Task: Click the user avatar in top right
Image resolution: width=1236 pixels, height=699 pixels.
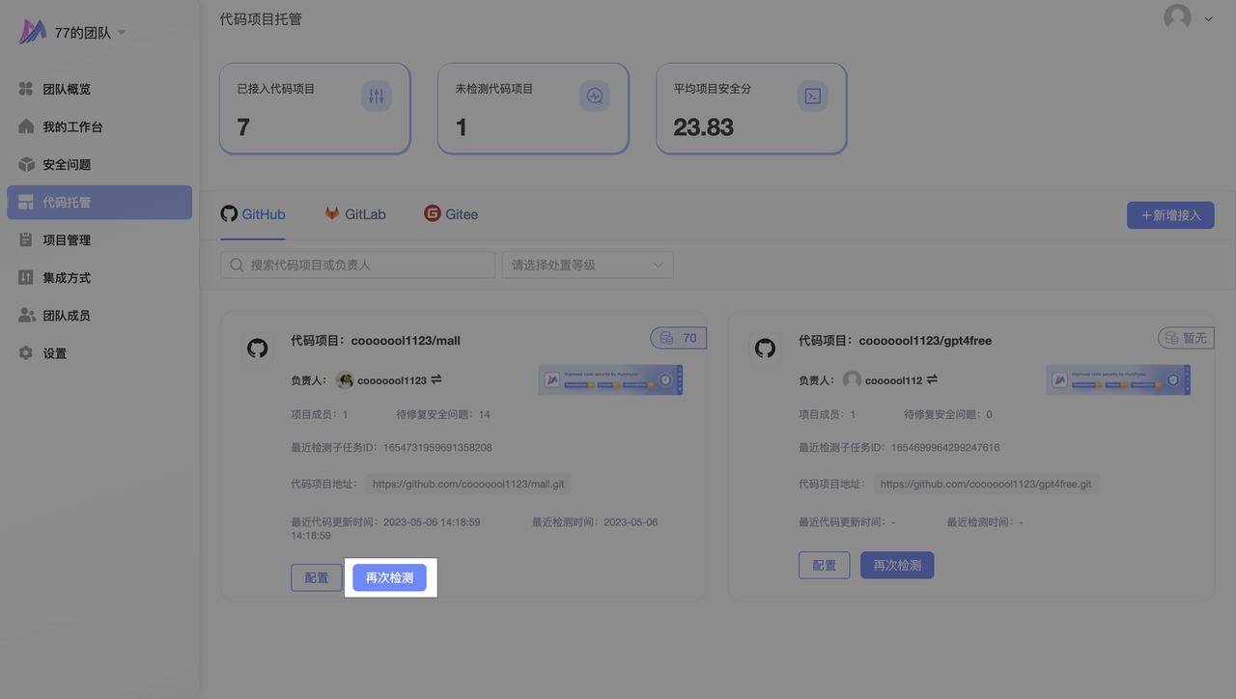Action: [x=1177, y=17]
